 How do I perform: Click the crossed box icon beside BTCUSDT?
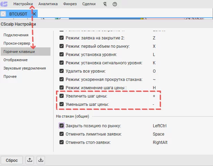click(x=3, y=14)
